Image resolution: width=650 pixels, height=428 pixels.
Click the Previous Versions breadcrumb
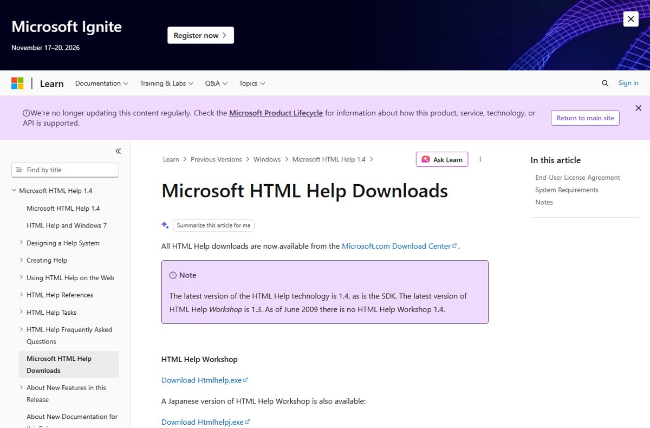click(216, 159)
